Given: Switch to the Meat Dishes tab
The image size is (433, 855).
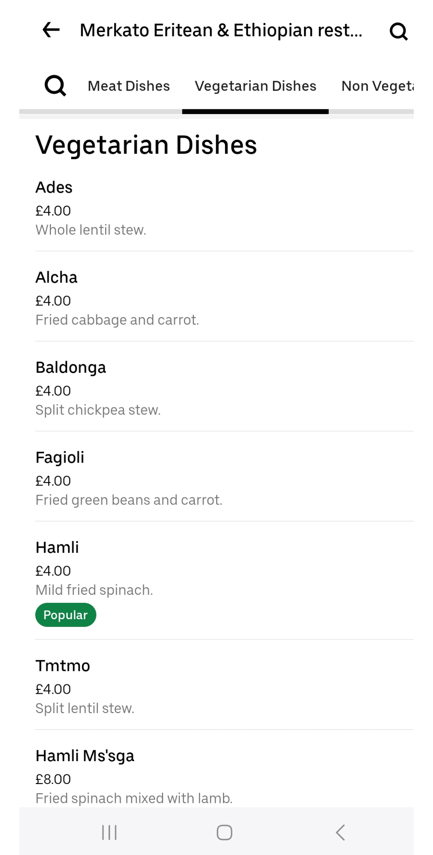Looking at the screenshot, I should click(129, 86).
